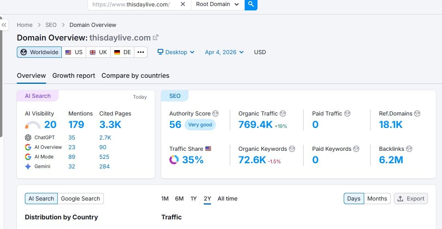Go to SEO in breadcrumb
Screen dimensions: 442x229
point(51,25)
